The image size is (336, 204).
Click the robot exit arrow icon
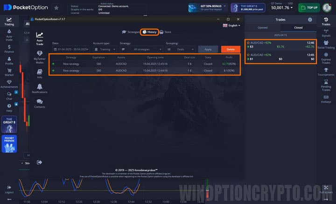tap(39, 162)
